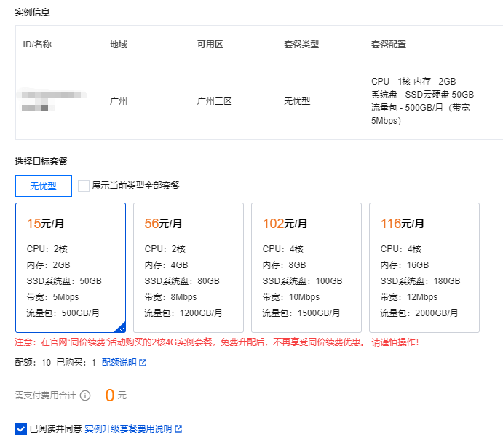The height and width of the screenshot is (440, 503).
Task: Click the 可用区 column header
Action: [210, 44]
